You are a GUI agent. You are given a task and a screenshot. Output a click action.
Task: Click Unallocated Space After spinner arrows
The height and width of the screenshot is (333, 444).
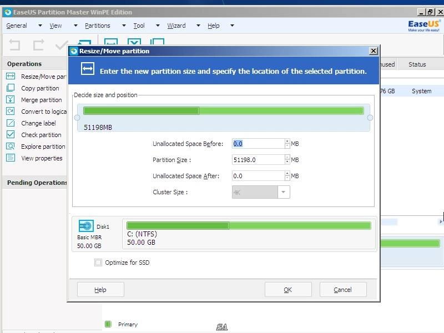(x=287, y=176)
